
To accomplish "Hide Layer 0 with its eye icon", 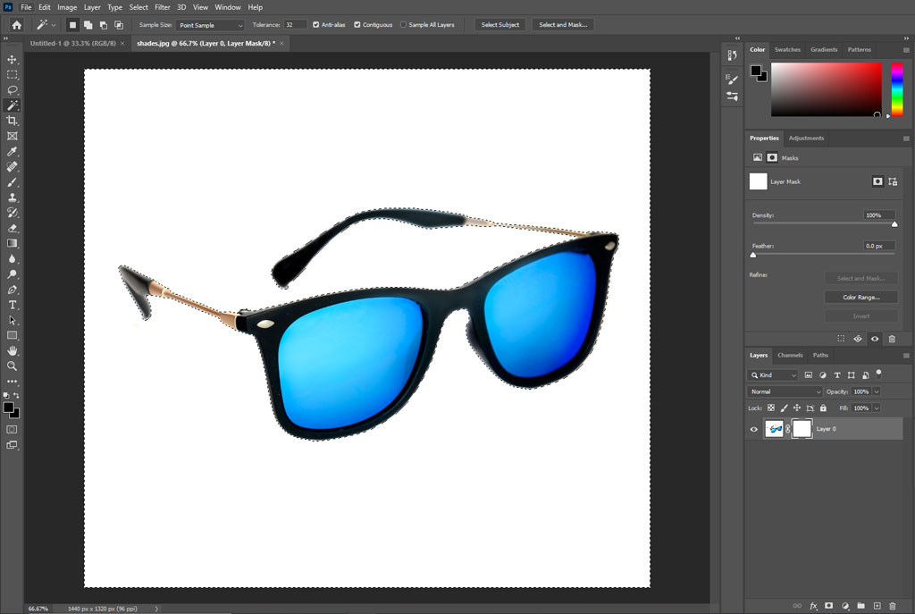I will point(753,429).
